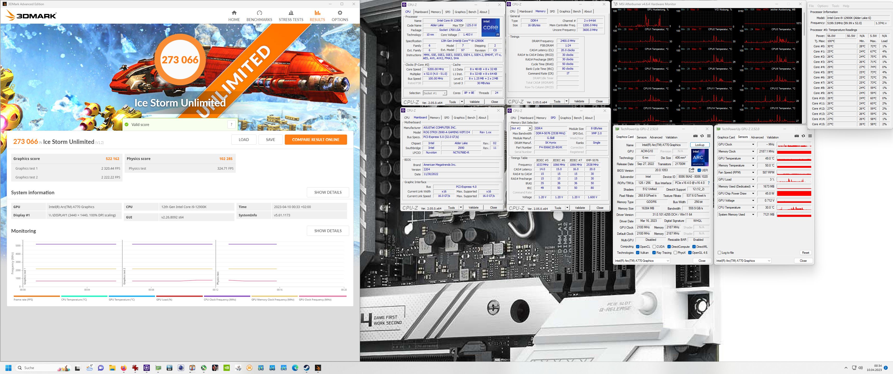Click Reset in GPU-Z Sensors window

point(805,252)
